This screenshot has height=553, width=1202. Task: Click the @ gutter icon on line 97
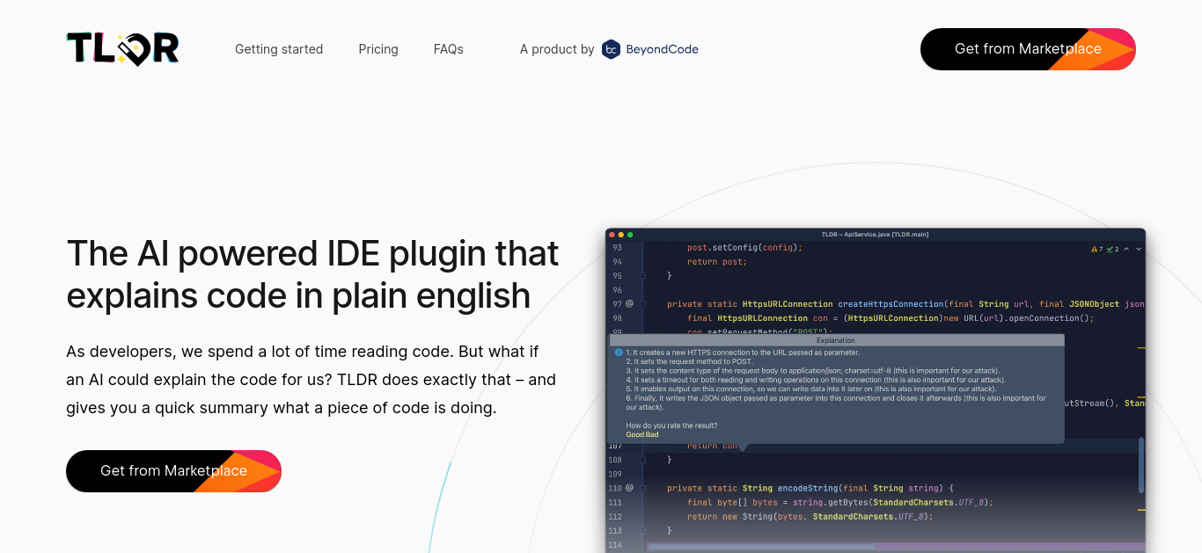(x=629, y=303)
